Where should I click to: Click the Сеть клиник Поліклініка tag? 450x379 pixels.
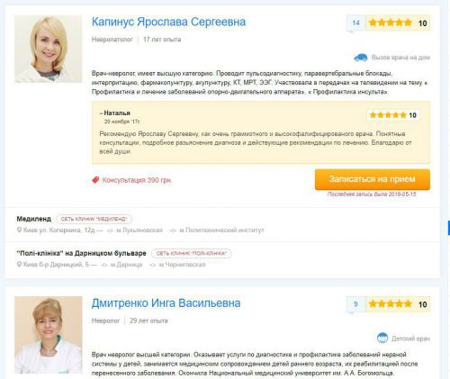pos(191,253)
